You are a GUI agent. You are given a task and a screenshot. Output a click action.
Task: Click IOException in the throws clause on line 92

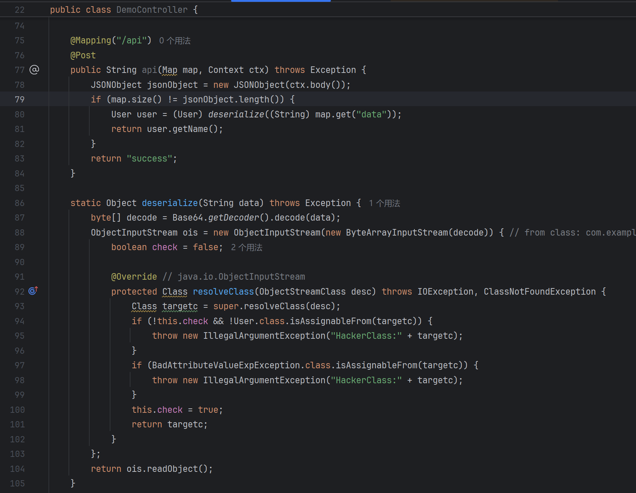(x=445, y=292)
